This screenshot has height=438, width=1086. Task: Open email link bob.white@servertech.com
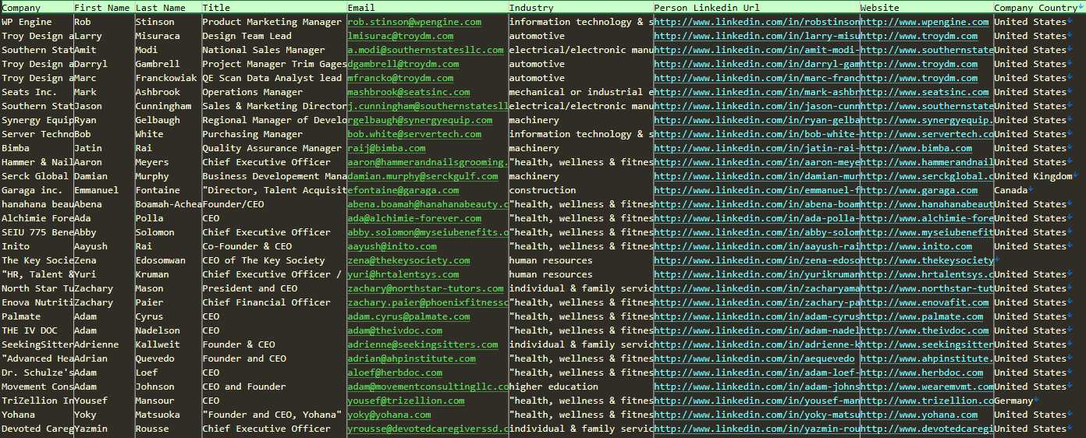tap(414, 134)
